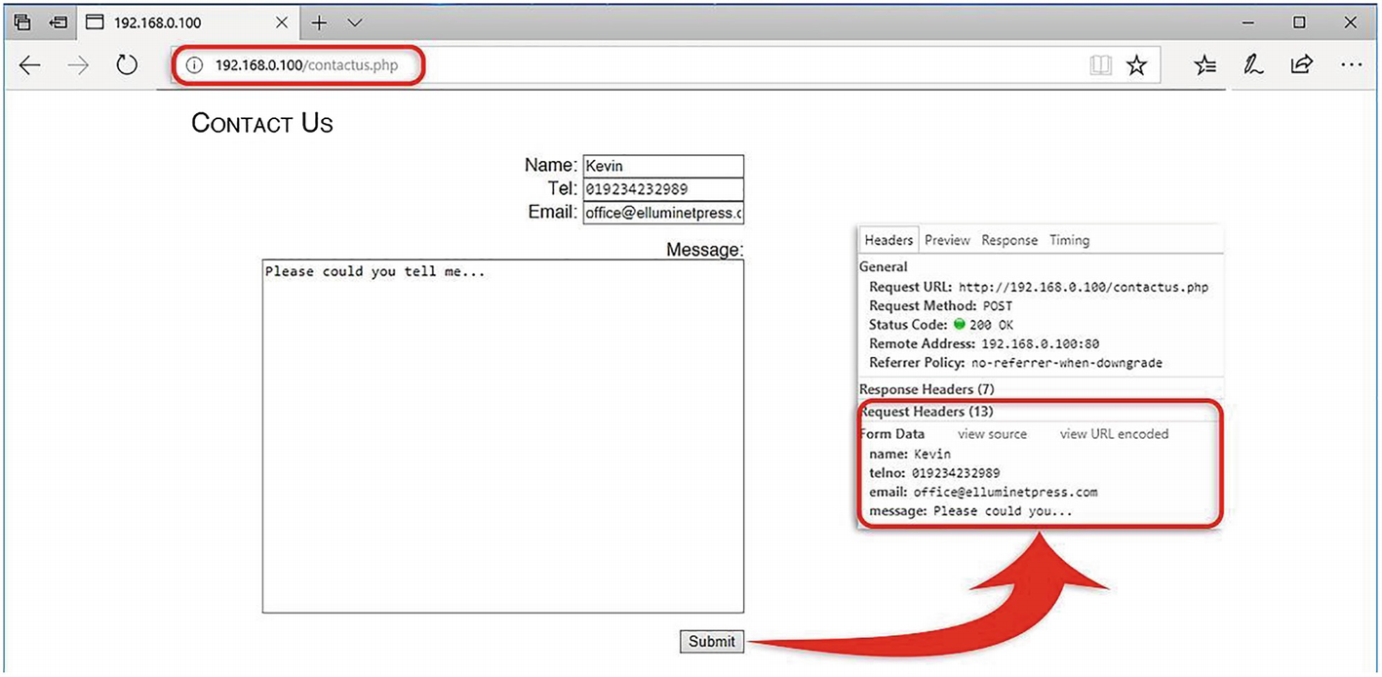This screenshot has width=1382, height=677.
Task: Open the favorites hub icon
Action: pos(1205,65)
